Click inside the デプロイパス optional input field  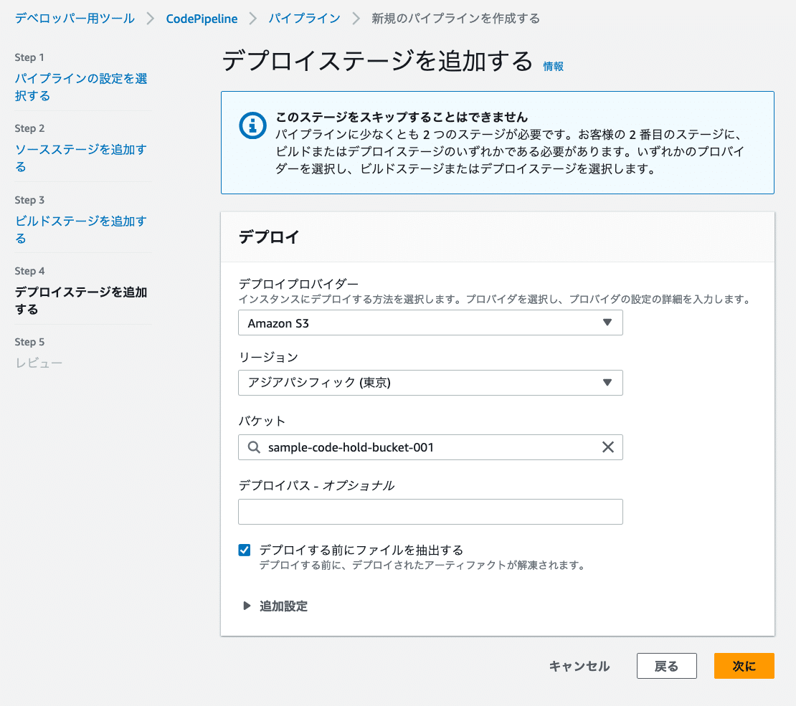point(430,511)
